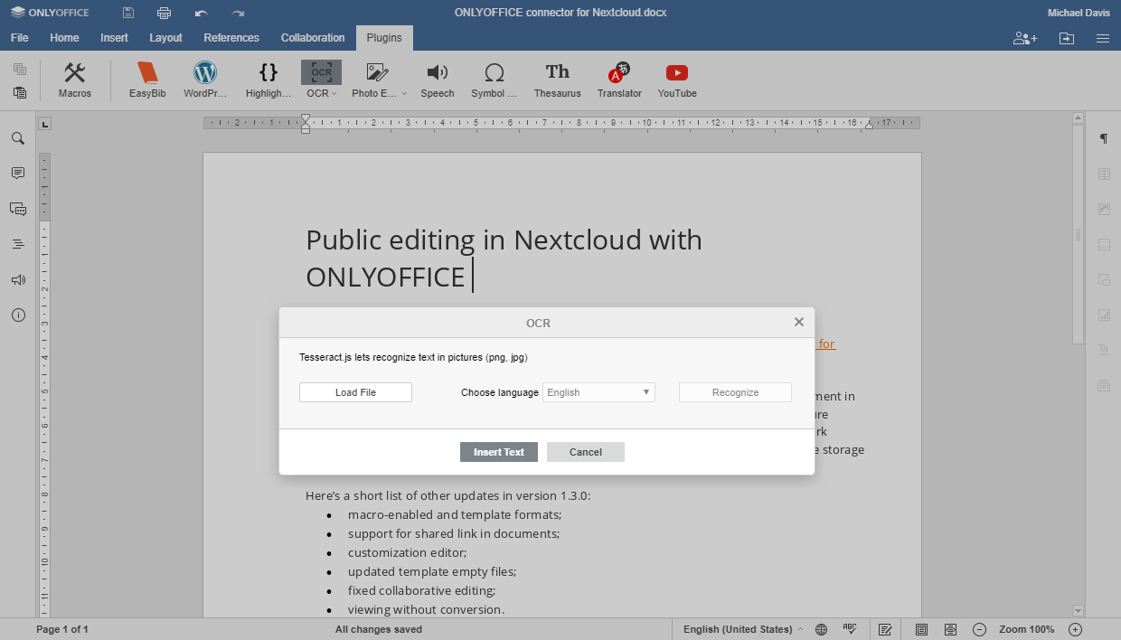Open the Highlight code plugin

268,80
